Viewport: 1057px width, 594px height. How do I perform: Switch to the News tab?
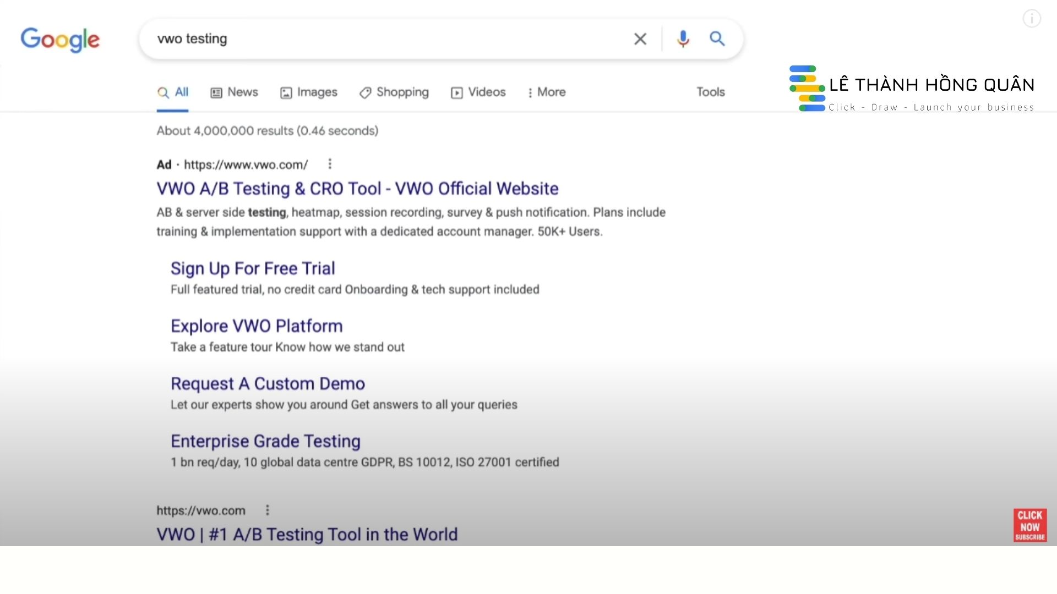(x=235, y=92)
